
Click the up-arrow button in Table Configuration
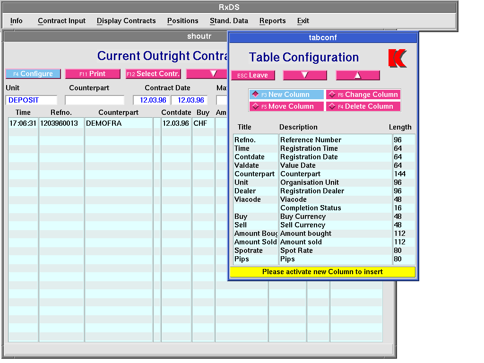coord(358,75)
